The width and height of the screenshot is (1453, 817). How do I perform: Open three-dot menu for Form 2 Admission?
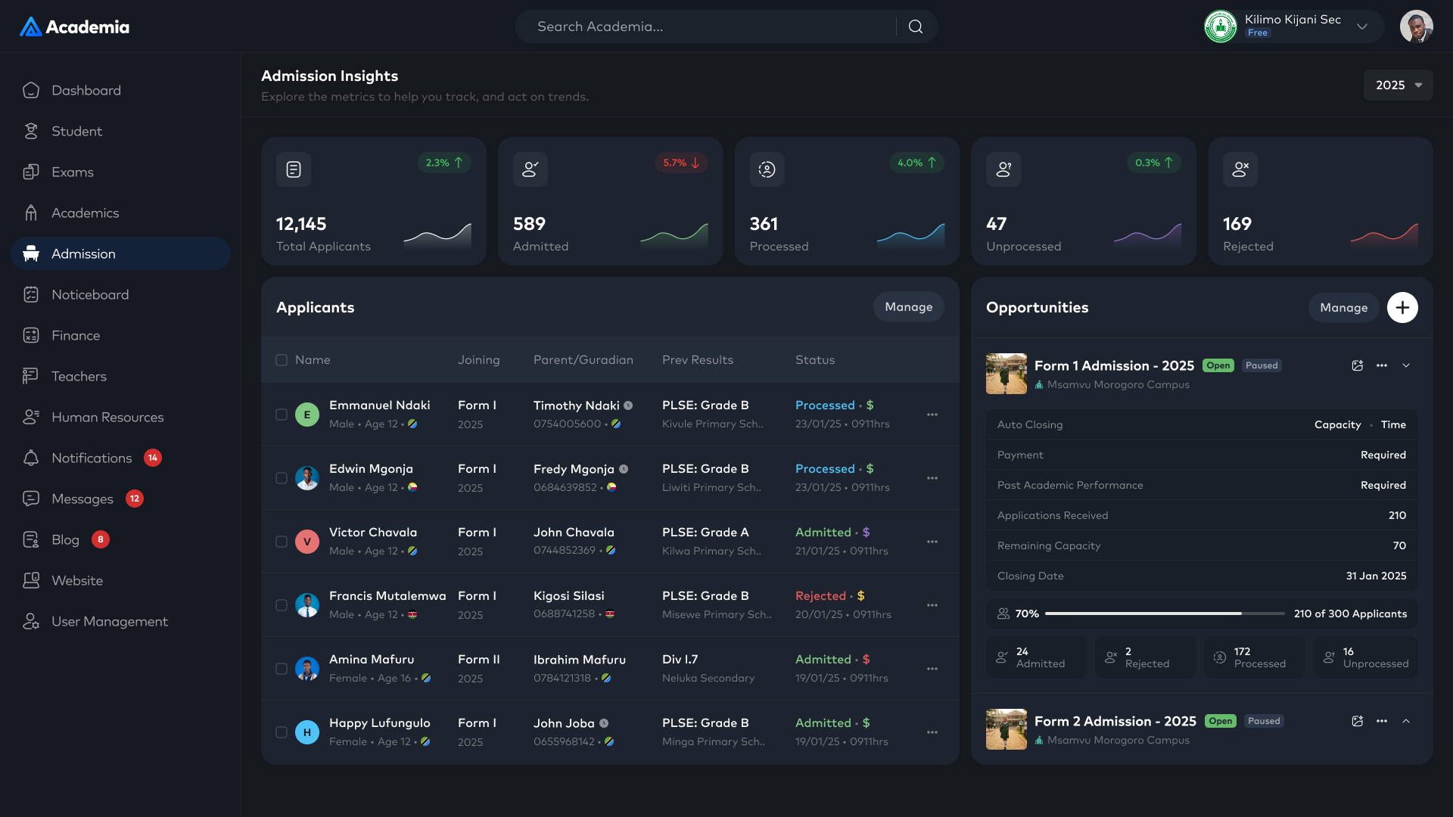click(1382, 721)
